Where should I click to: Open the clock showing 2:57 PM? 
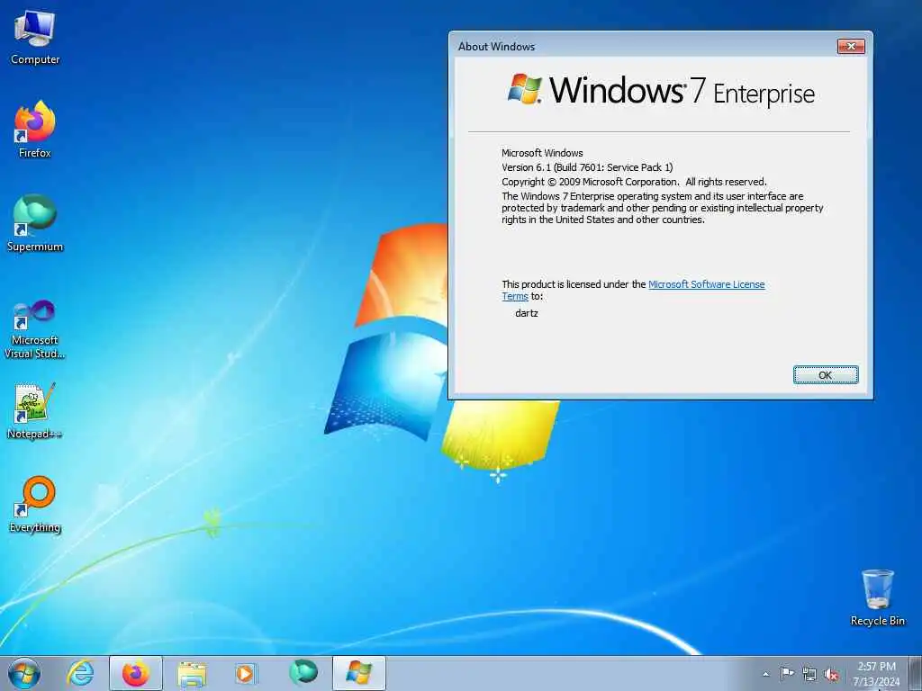pos(876,673)
